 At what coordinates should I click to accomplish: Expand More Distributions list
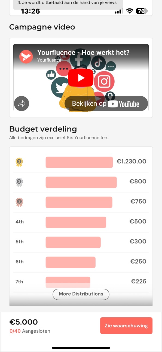point(81,294)
